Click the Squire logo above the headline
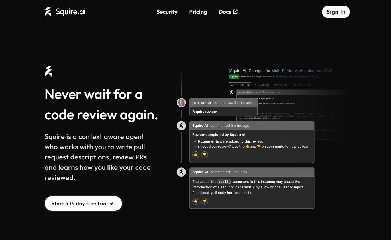The image size is (391, 240). 48,71
